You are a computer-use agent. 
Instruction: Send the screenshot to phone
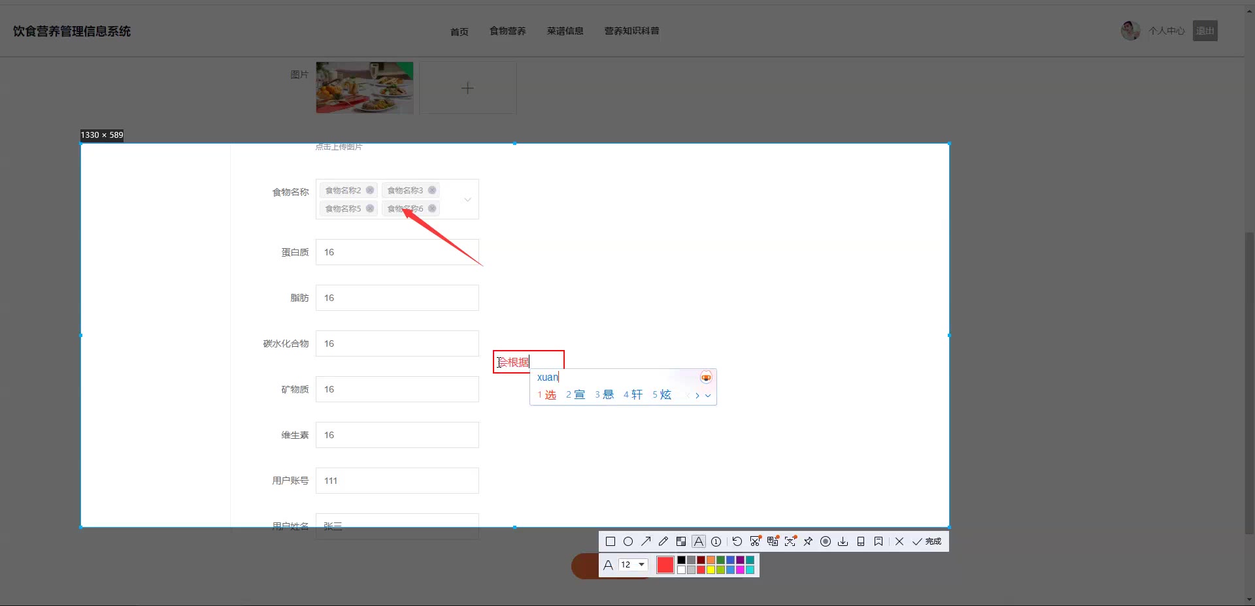861,541
